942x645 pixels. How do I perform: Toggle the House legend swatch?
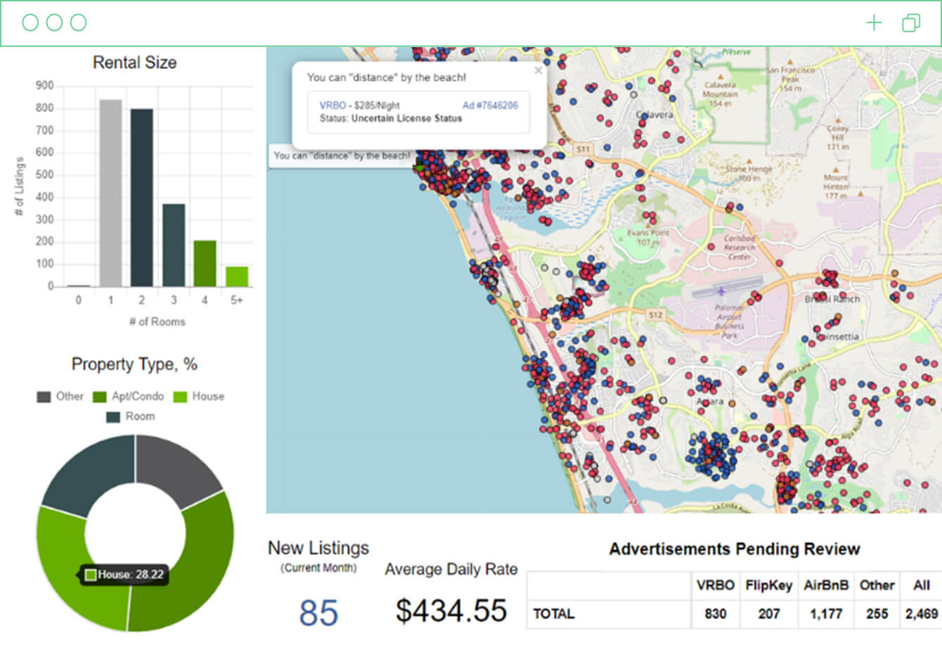pyautogui.click(x=180, y=397)
